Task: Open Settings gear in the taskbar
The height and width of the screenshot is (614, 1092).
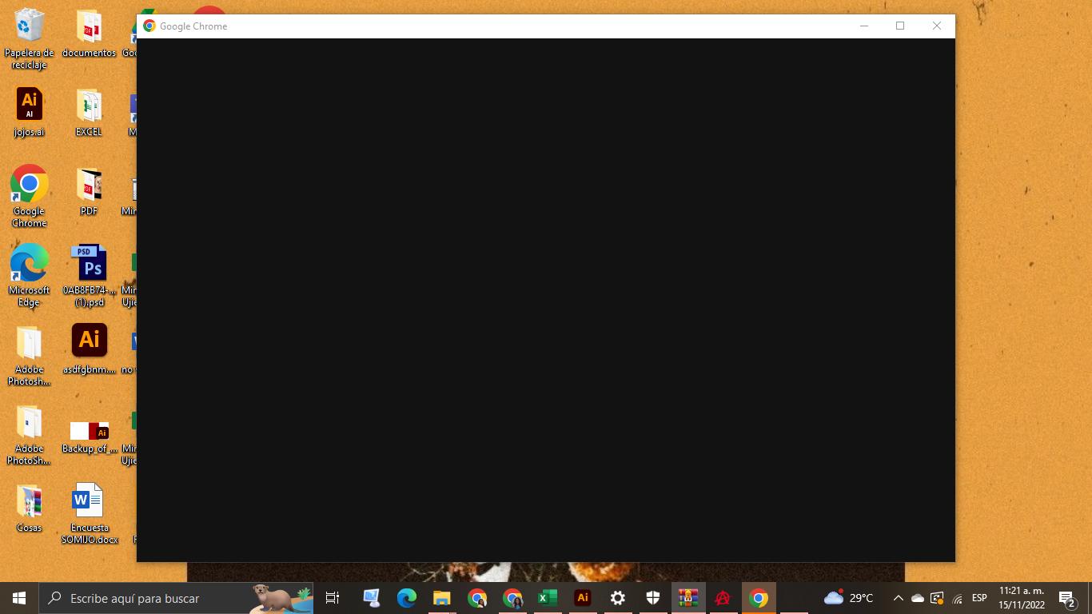Action: 618,598
